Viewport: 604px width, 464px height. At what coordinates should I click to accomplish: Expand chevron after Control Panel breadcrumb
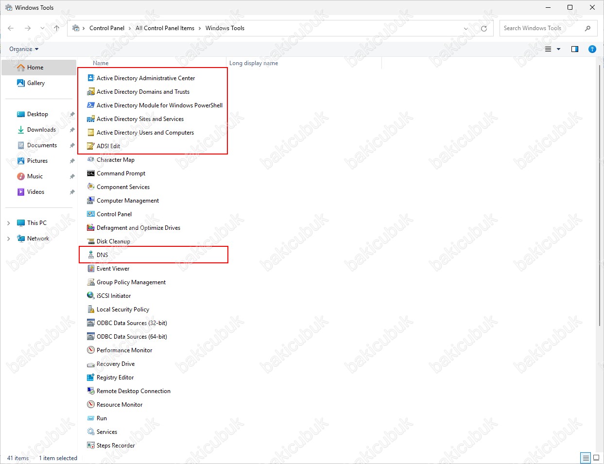pyautogui.click(x=130, y=28)
